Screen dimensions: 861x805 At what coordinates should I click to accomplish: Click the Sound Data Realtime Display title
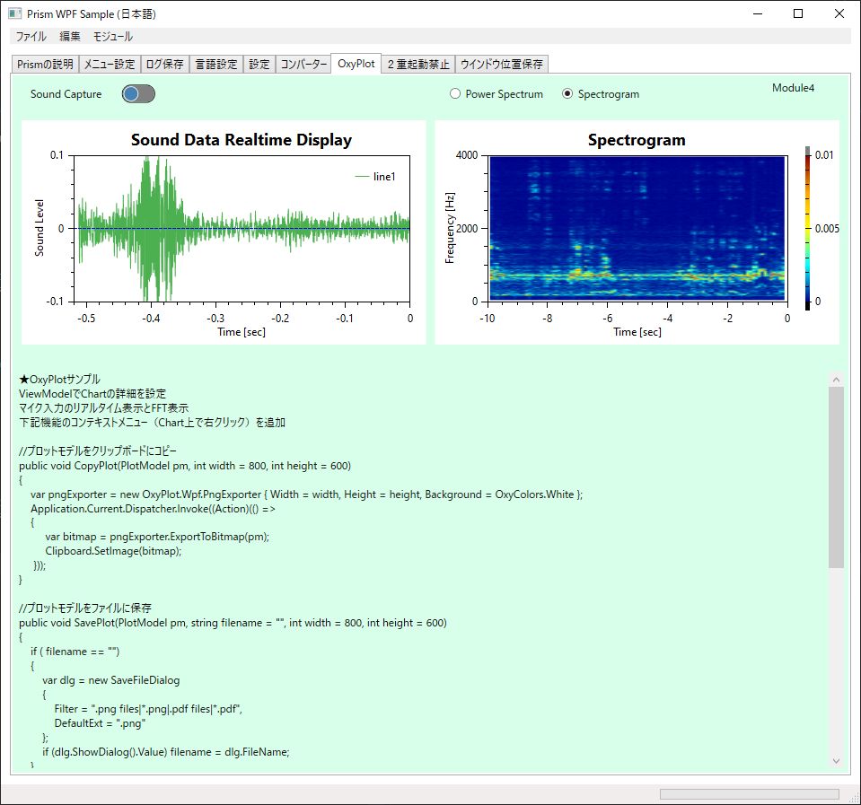coord(241,140)
